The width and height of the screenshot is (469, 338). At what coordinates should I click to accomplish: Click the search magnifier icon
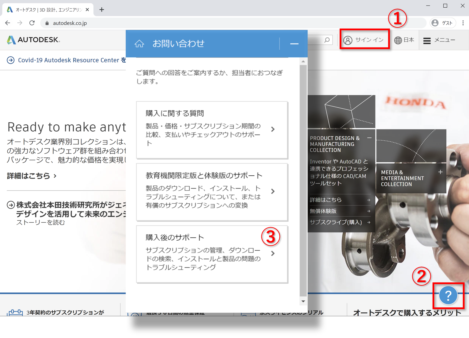coord(327,40)
